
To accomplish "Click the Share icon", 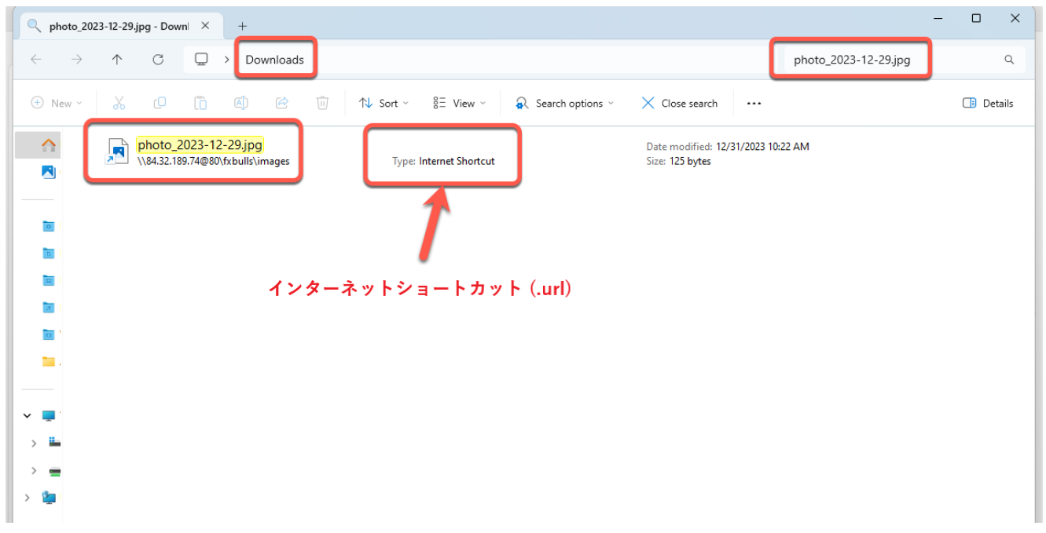I will [282, 103].
